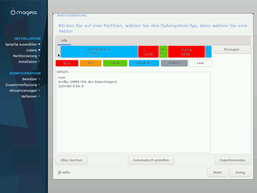Click the Mageia logo

tap(24, 12)
